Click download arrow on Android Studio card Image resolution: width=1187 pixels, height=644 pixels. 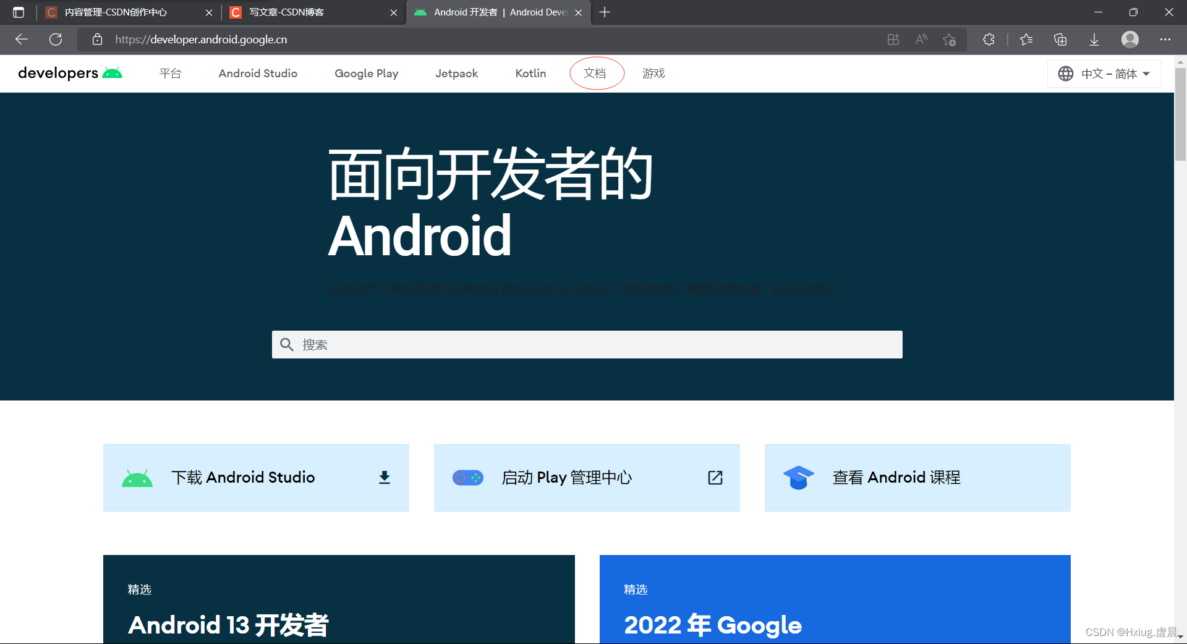point(385,477)
